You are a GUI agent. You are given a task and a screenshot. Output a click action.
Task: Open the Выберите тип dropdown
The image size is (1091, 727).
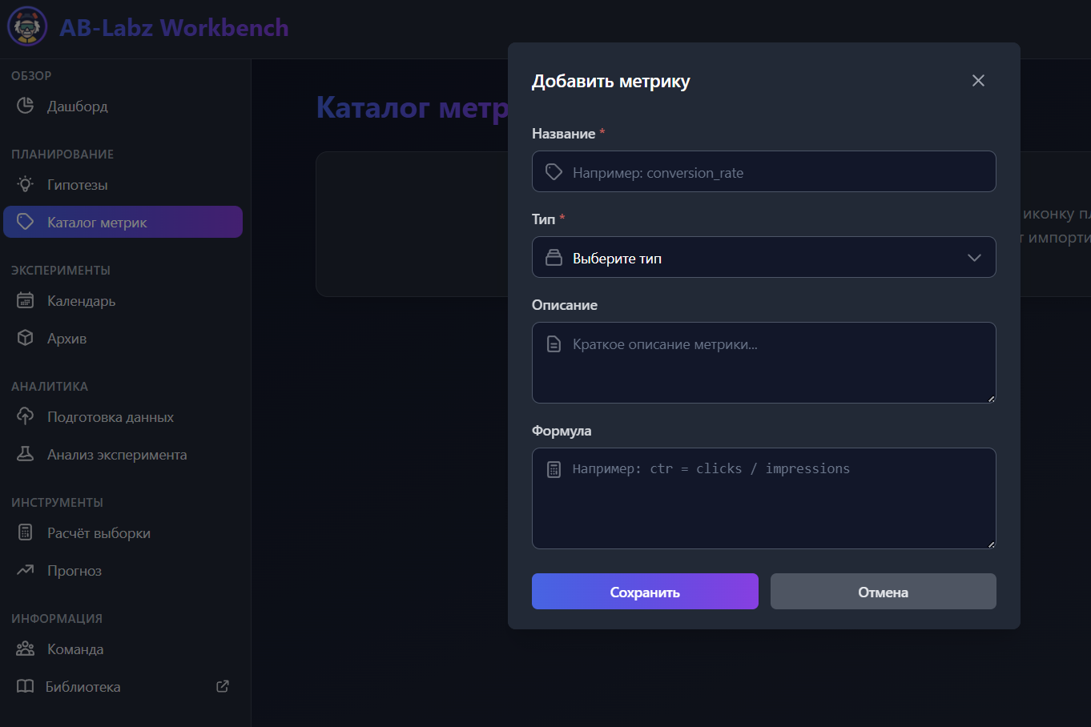753,258
